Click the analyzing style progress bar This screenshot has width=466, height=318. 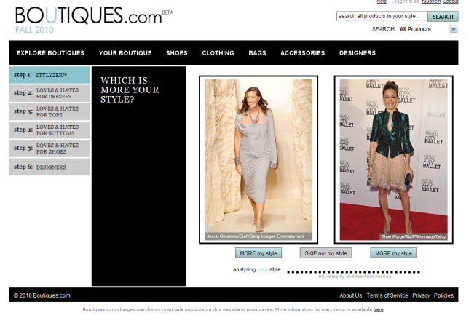tap(353, 271)
